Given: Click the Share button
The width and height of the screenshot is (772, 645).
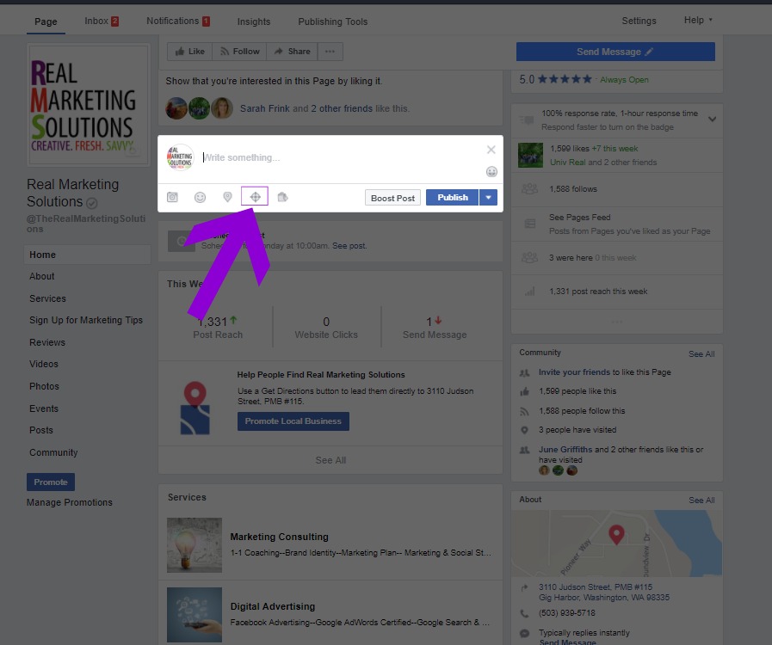Looking at the screenshot, I should point(292,51).
